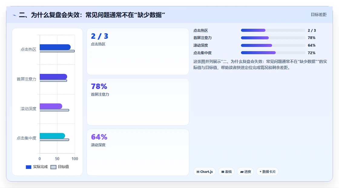Click the 点击集中度 progress bar

(x=273, y=53)
